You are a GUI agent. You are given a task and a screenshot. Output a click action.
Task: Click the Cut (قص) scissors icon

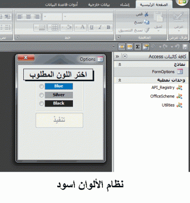[146, 14]
